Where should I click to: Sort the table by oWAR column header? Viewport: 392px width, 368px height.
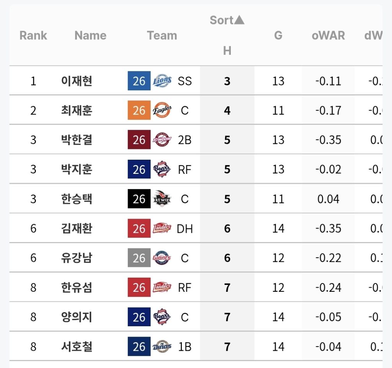point(328,35)
